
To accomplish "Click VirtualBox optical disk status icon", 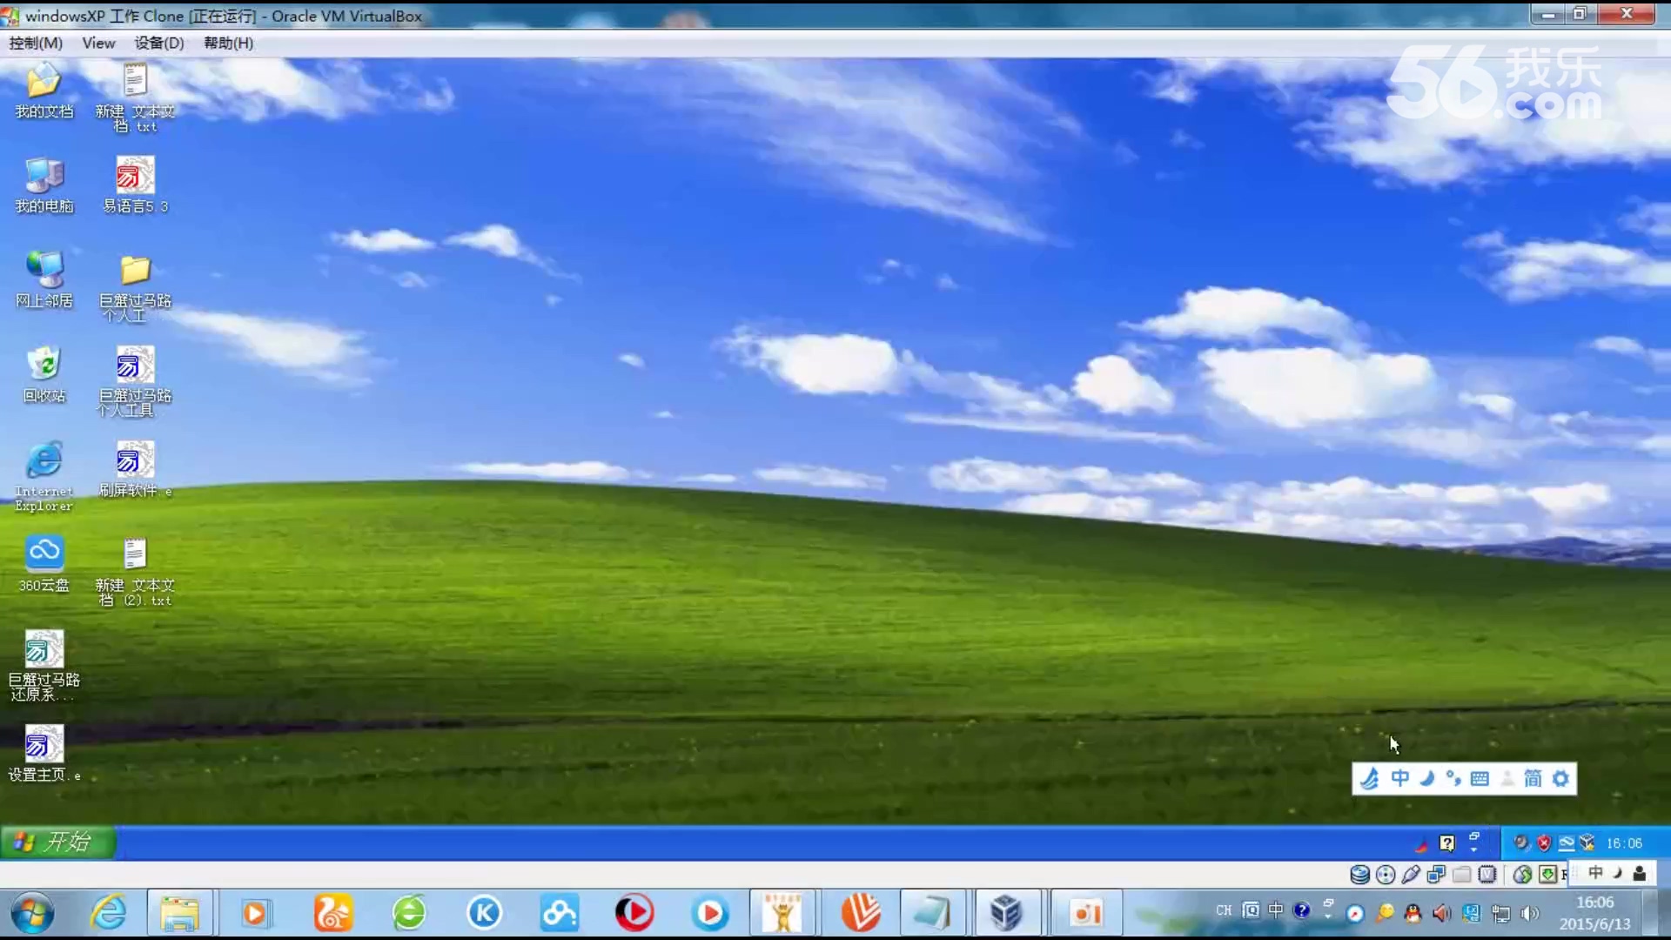I will coord(1386,874).
